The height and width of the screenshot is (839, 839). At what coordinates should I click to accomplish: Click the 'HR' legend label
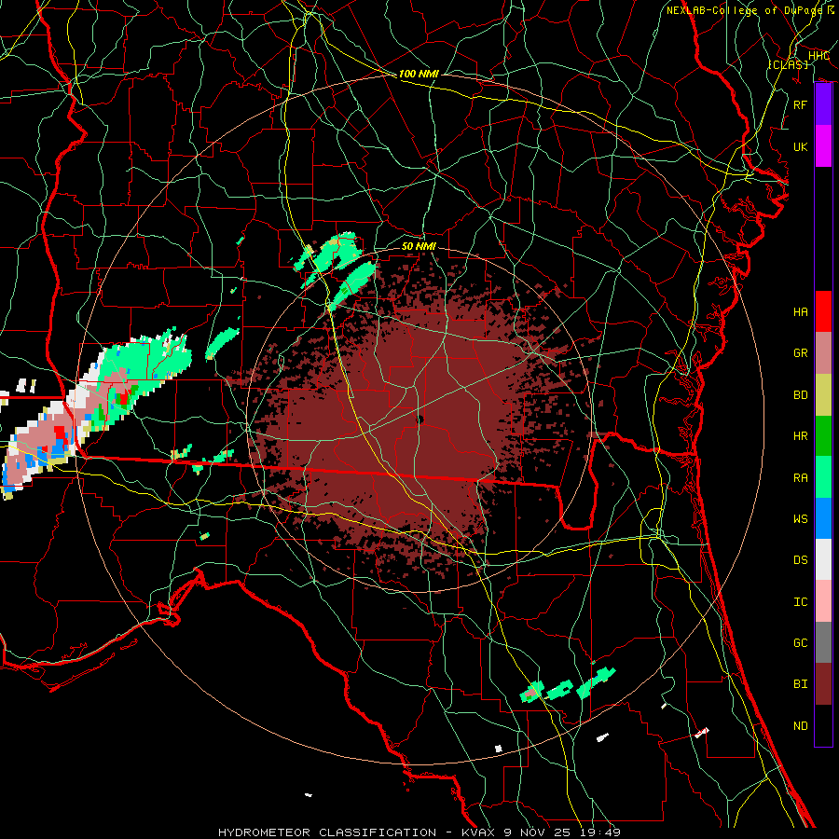click(800, 436)
